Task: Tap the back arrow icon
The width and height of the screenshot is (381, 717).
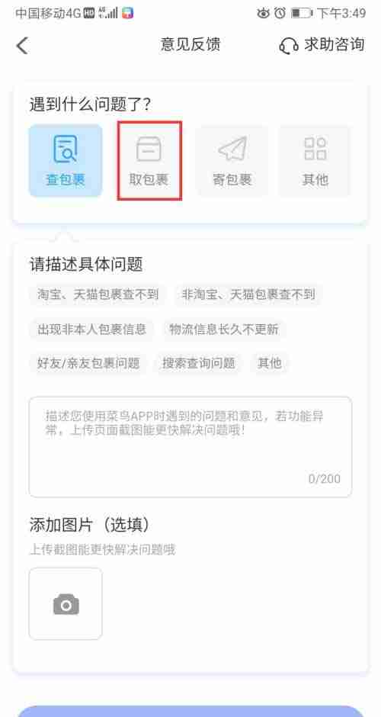Action: [x=22, y=46]
